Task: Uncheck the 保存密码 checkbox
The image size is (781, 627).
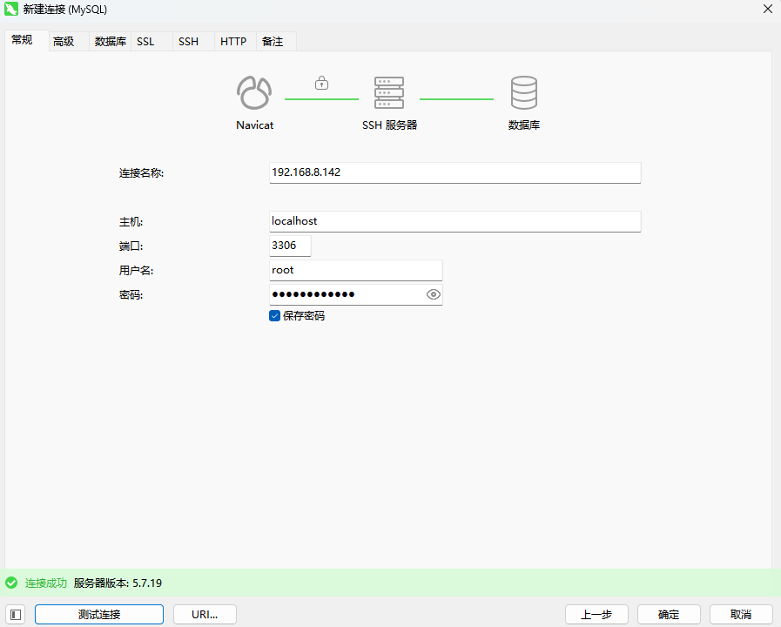Action: (274, 316)
